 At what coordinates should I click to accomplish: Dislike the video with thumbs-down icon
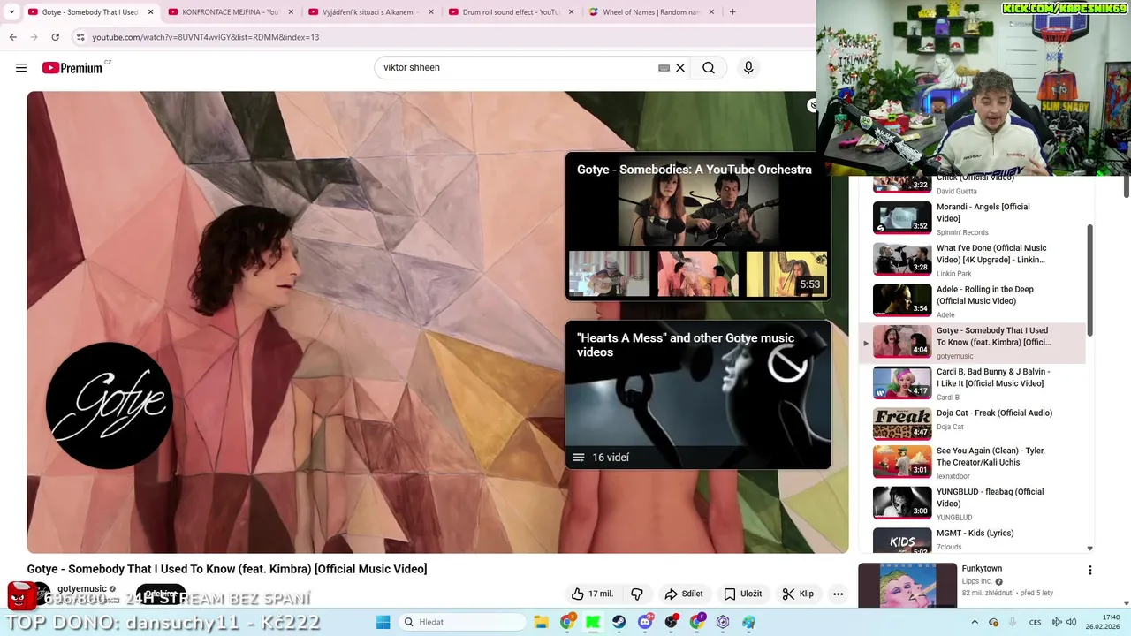(636, 594)
